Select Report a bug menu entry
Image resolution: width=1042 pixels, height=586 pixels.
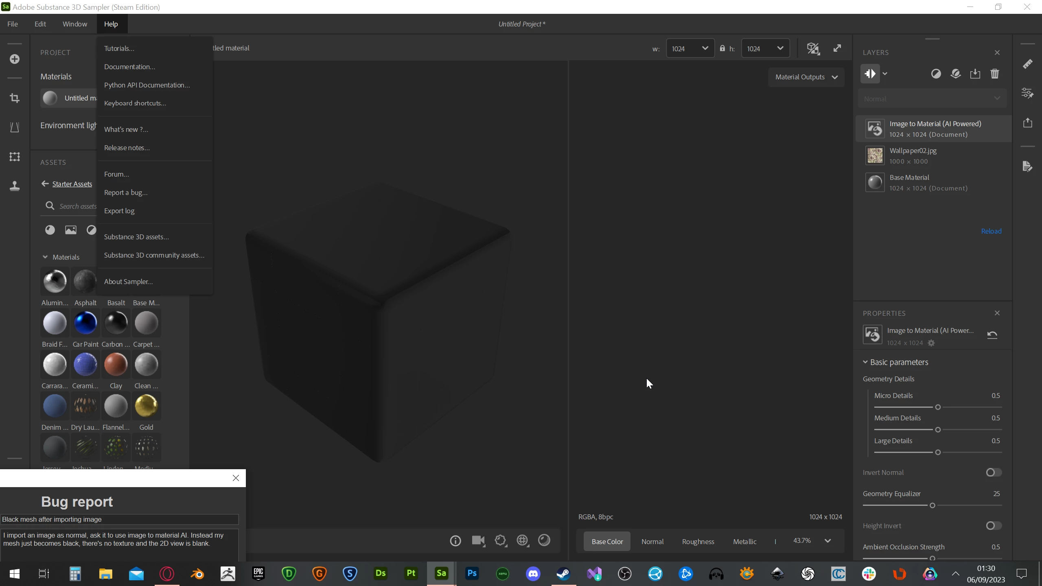pos(126,192)
